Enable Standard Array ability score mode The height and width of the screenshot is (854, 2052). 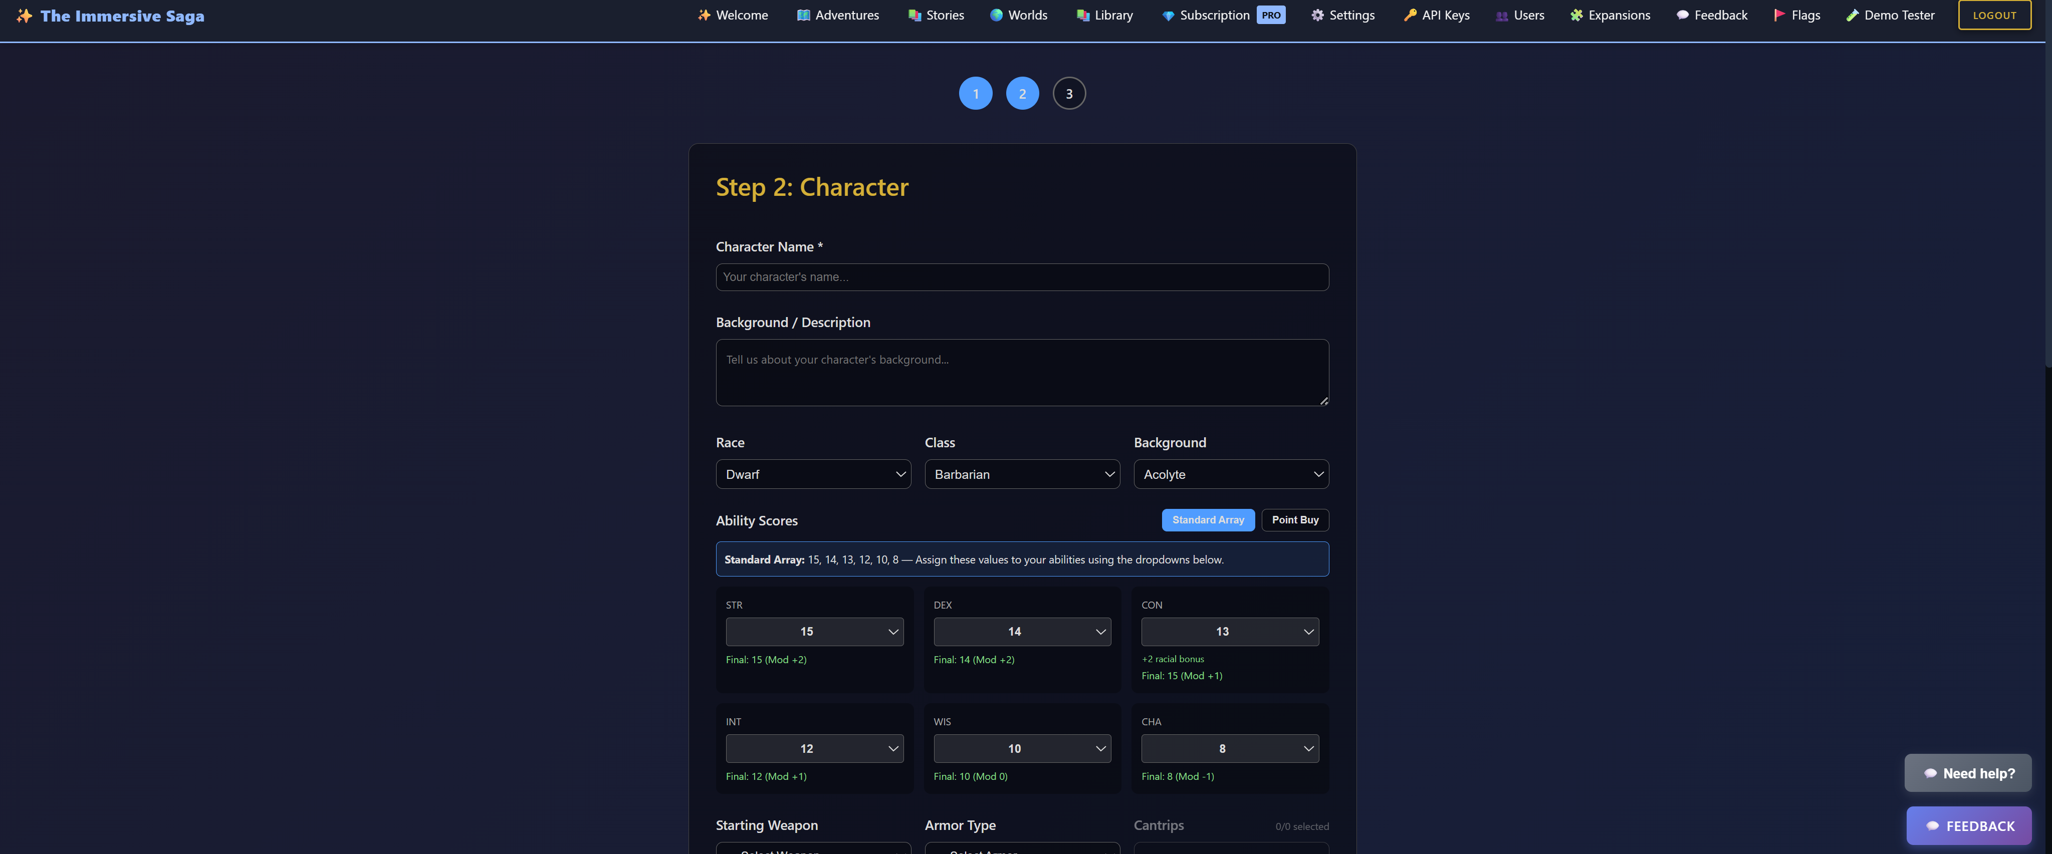(x=1208, y=520)
